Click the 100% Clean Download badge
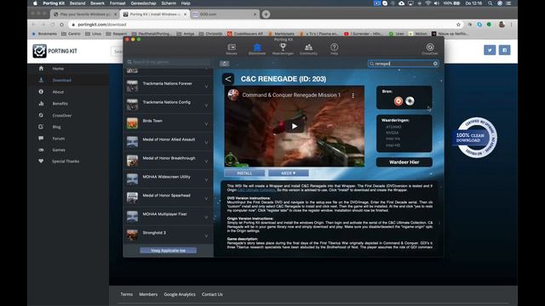Image resolution: width=545 pixels, height=306 pixels. pos(475,138)
